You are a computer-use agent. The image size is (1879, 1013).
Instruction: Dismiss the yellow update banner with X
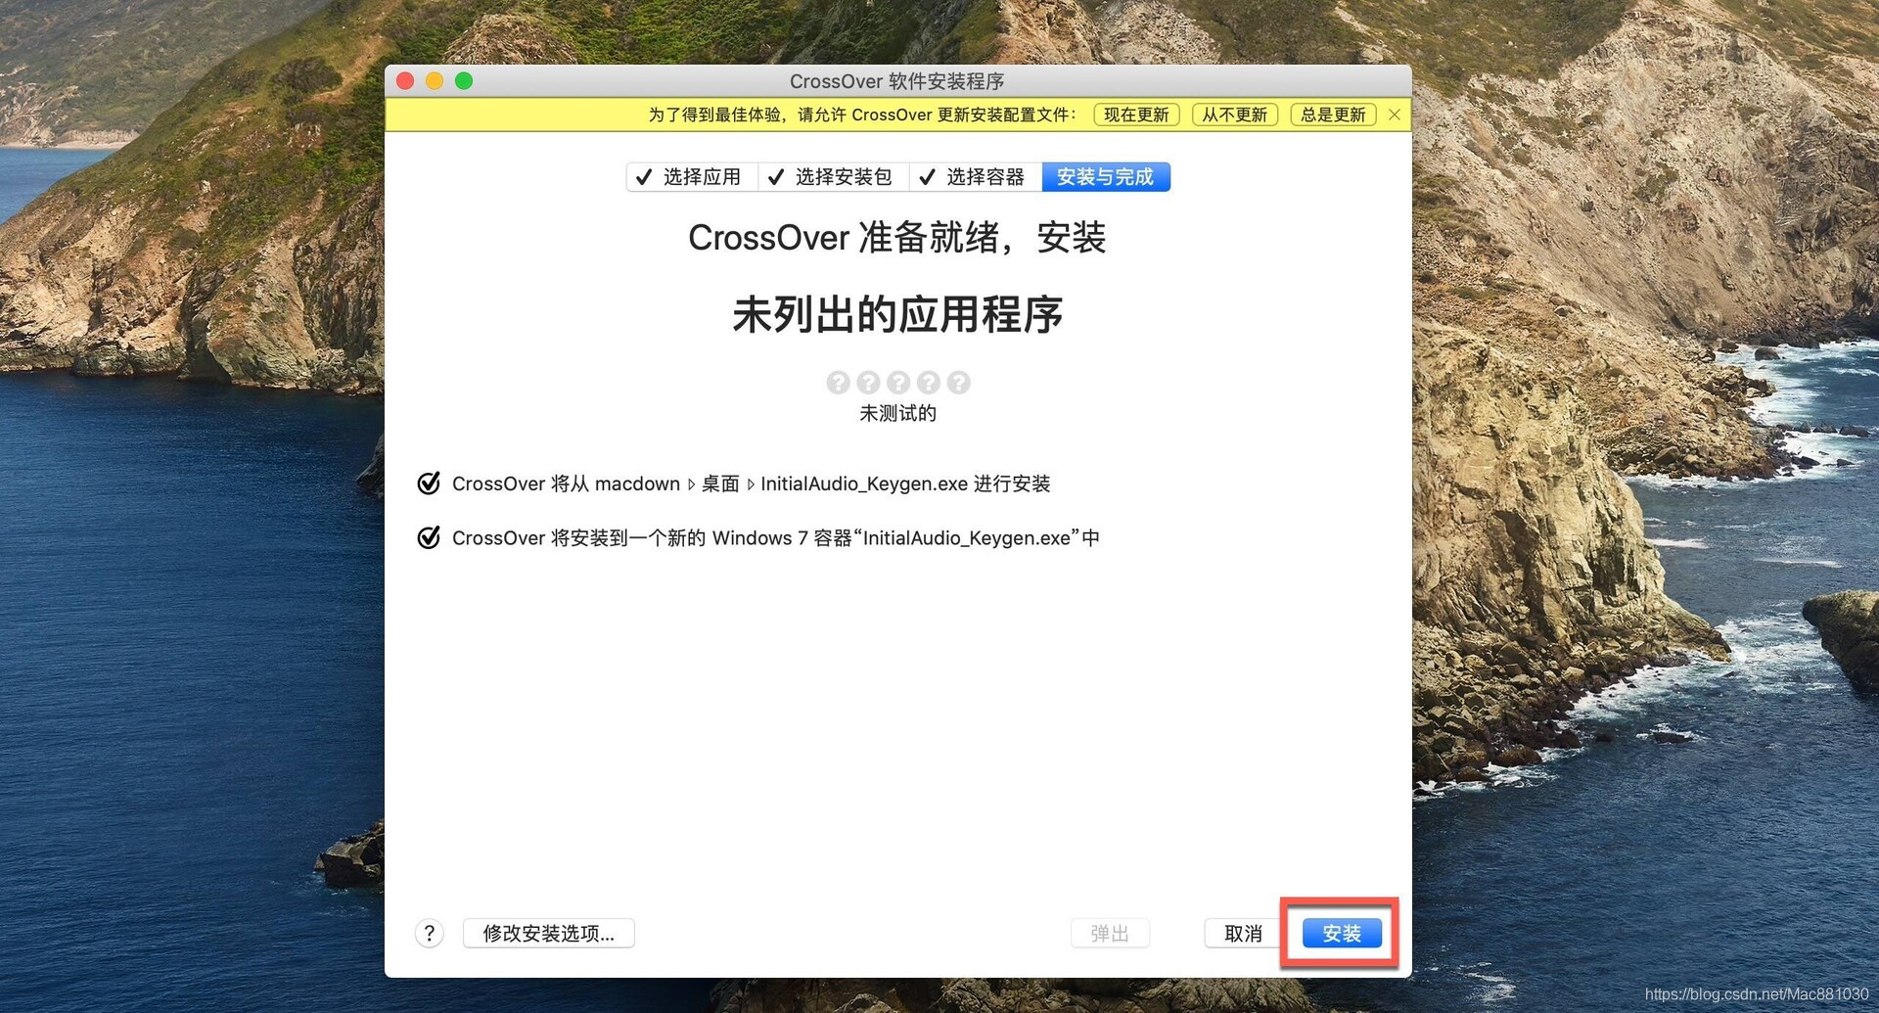point(1394,115)
